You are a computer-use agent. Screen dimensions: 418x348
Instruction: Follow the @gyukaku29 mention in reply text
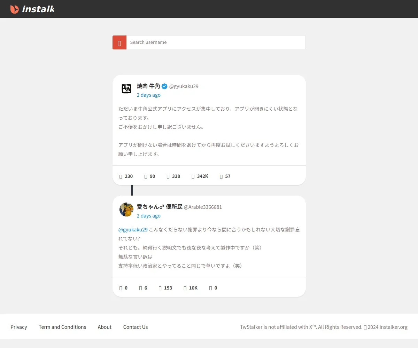pos(133,230)
